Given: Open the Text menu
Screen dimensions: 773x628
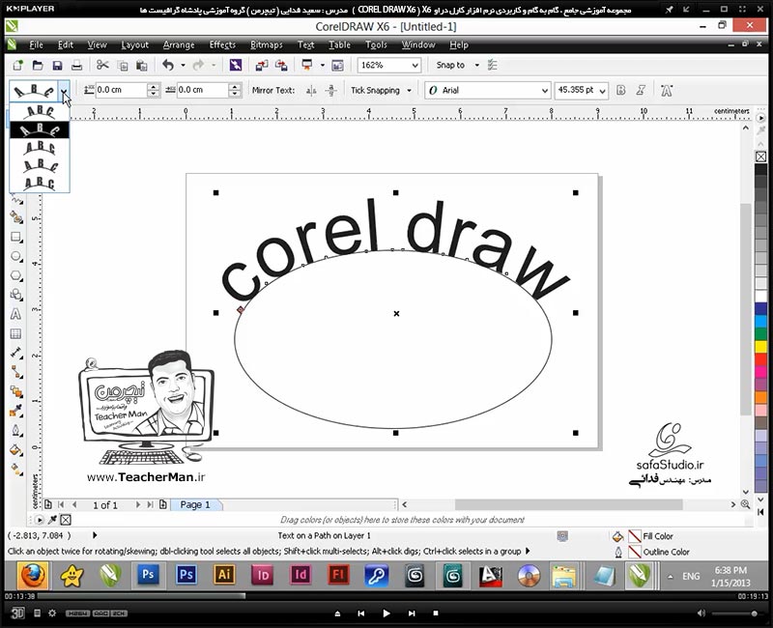Looking at the screenshot, I should tap(305, 44).
